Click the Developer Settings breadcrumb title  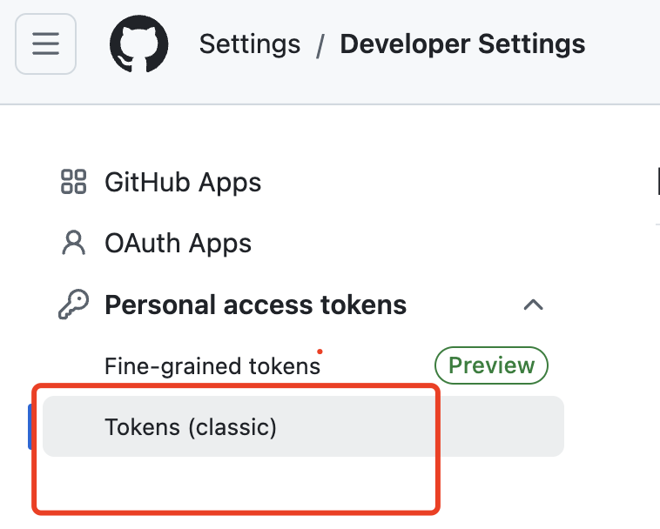462,44
